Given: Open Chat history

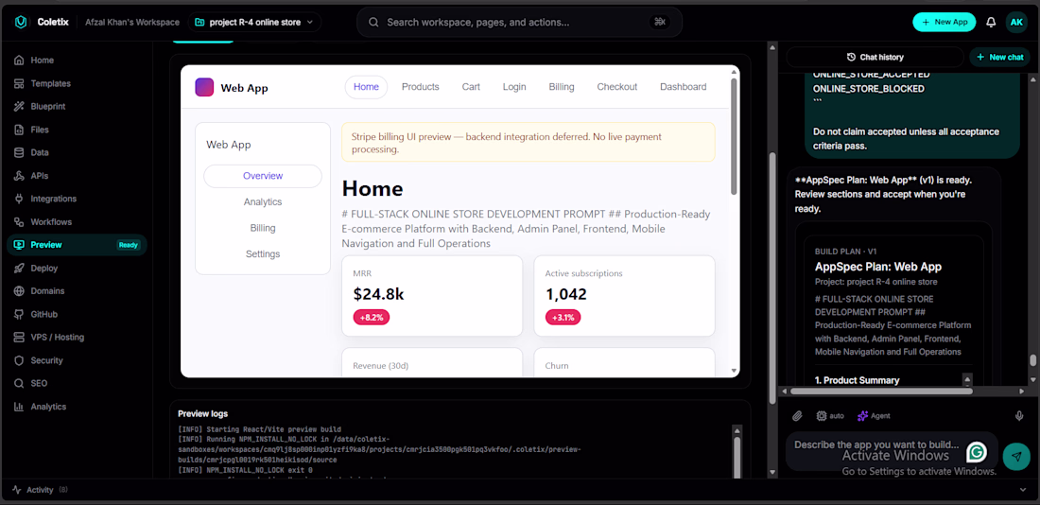Looking at the screenshot, I should (875, 57).
